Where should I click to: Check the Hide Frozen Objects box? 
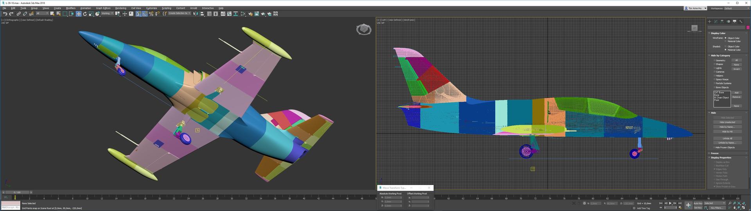tap(714, 148)
